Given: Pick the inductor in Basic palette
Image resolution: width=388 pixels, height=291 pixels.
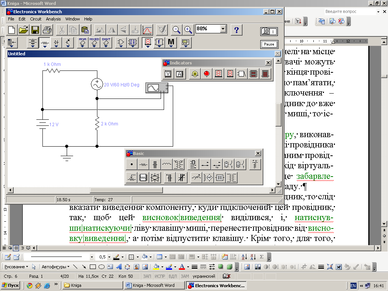Looking at the screenshot, I should point(167,164).
